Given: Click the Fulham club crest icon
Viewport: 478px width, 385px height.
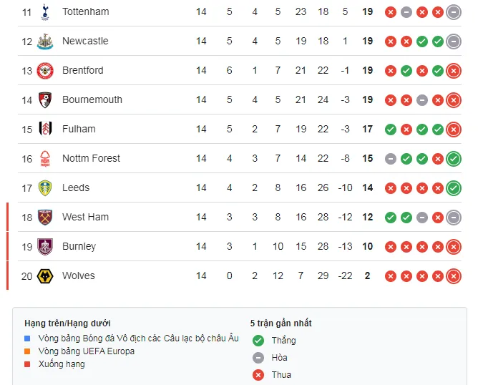Looking at the screenshot, I should pos(46,129).
